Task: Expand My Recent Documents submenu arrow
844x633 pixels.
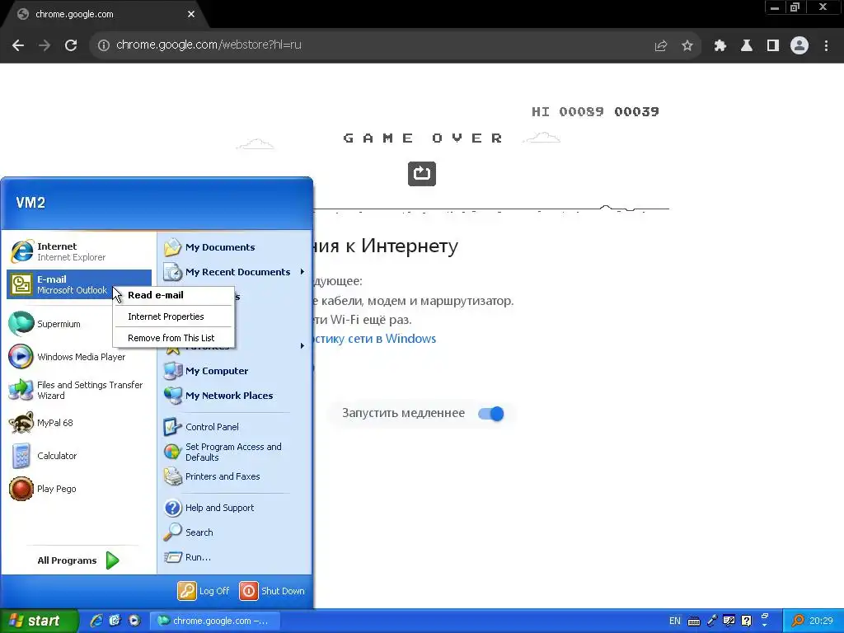Action: tap(302, 272)
